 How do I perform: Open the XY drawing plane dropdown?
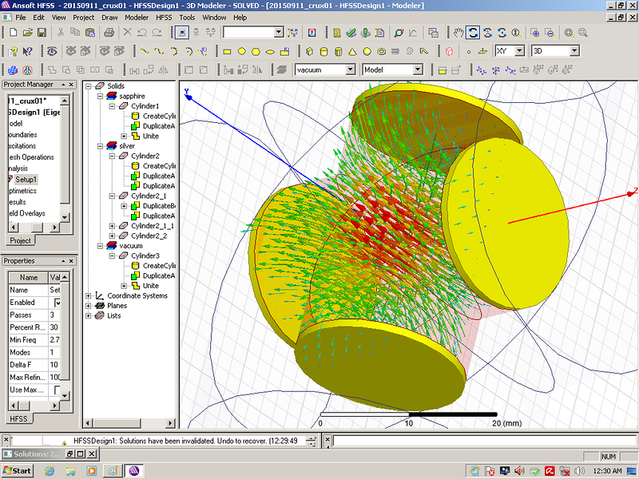point(519,51)
